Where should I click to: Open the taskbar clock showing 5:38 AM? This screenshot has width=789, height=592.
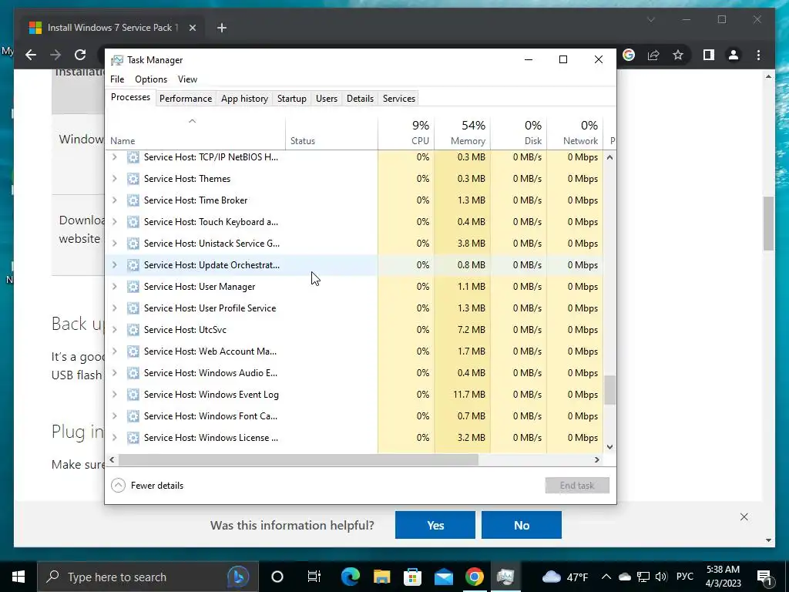tap(723, 577)
